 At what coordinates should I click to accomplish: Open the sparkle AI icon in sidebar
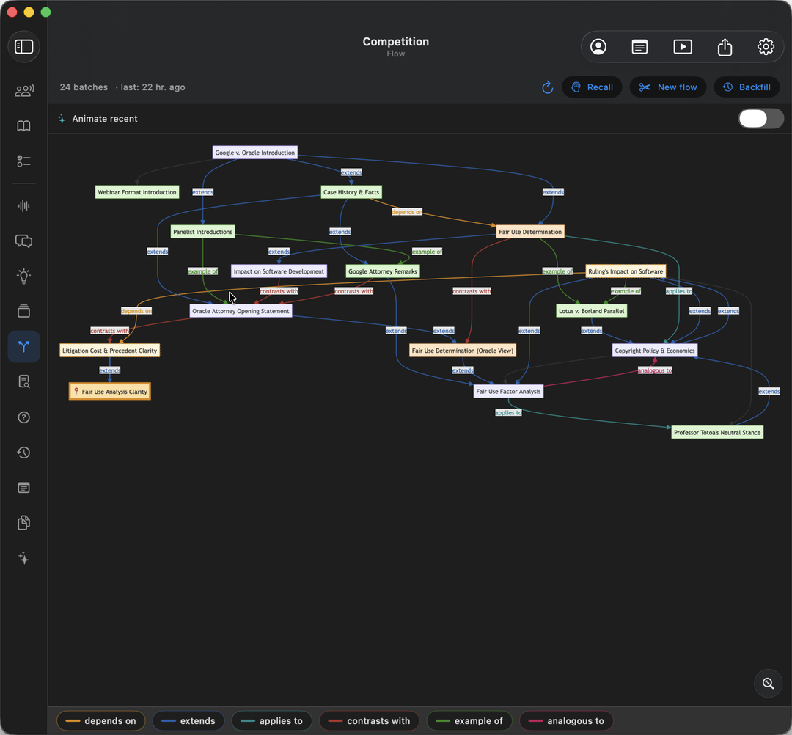point(23,558)
